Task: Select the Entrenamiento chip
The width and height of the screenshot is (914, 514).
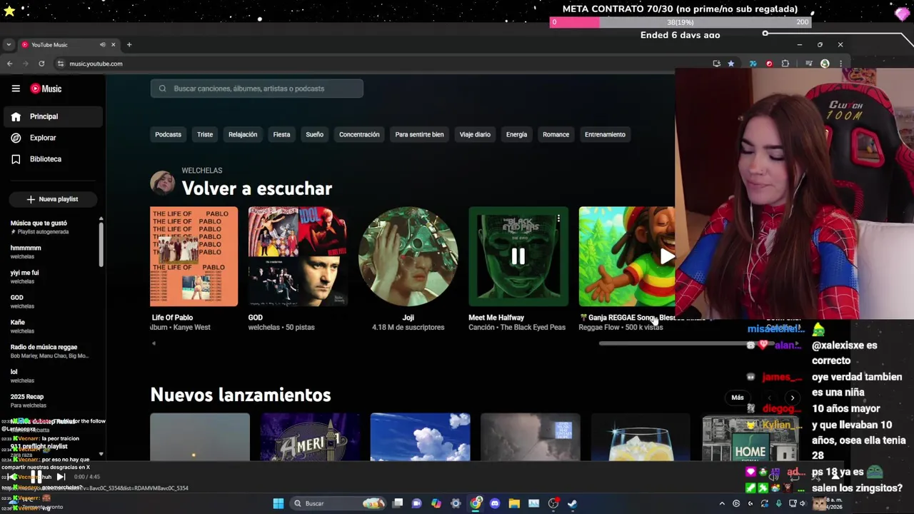Action: tap(605, 134)
